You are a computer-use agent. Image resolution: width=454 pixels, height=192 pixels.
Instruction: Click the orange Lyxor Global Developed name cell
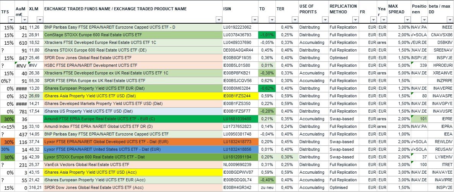[x=132, y=142]
